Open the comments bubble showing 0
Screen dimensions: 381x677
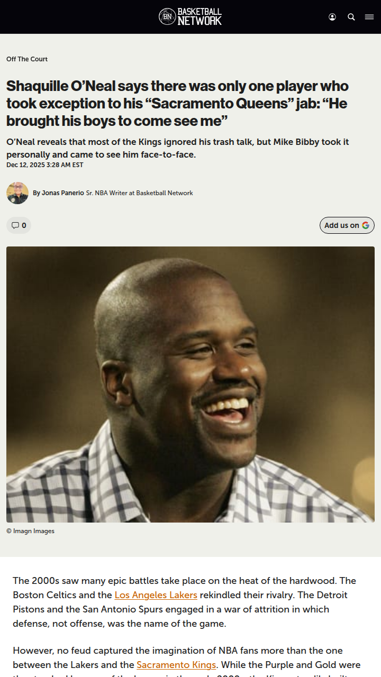coord(19,225)
